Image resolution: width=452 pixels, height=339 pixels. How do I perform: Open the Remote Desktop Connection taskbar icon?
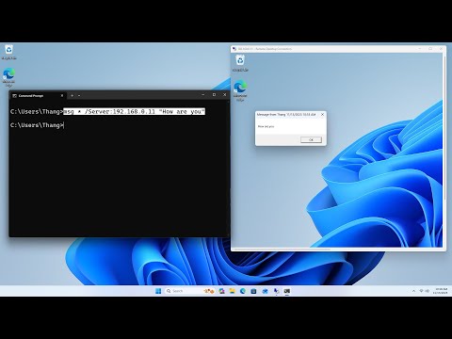pos(276,291)
